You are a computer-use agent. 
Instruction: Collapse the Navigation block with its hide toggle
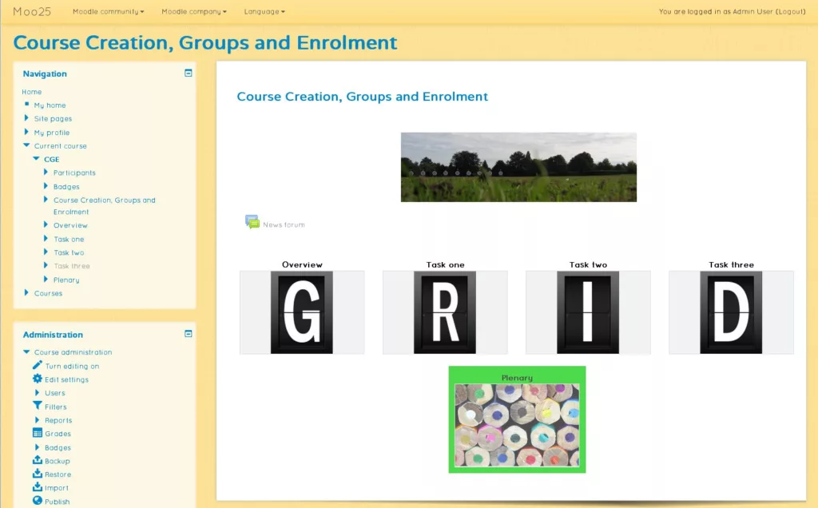pyautogui.click(x=189, y=73)
